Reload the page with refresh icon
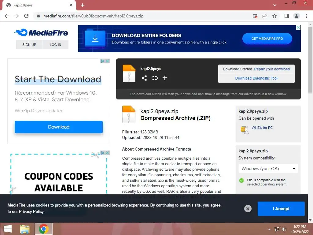Viewport: 313px width, 235px height. click(x=26, y=16)
